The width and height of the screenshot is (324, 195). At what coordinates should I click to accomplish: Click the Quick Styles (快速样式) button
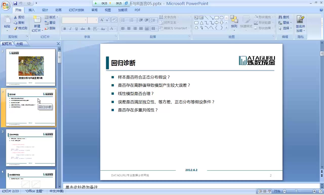[246, 23]
